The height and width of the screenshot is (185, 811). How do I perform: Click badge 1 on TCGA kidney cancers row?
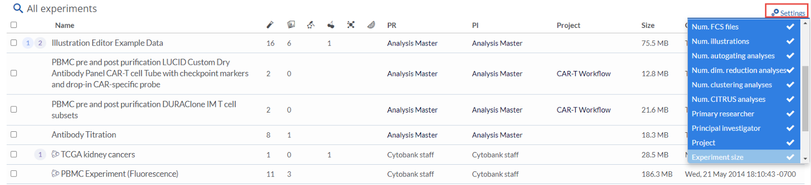tap(40, 155)
